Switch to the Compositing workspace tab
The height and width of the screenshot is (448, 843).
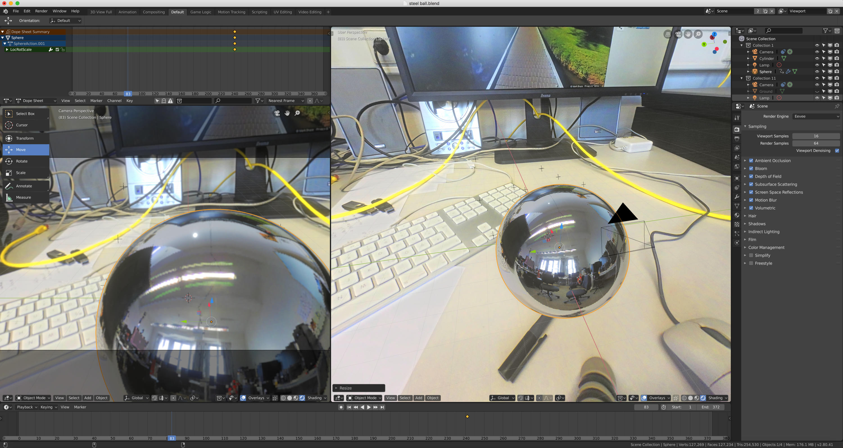point(154,12)
